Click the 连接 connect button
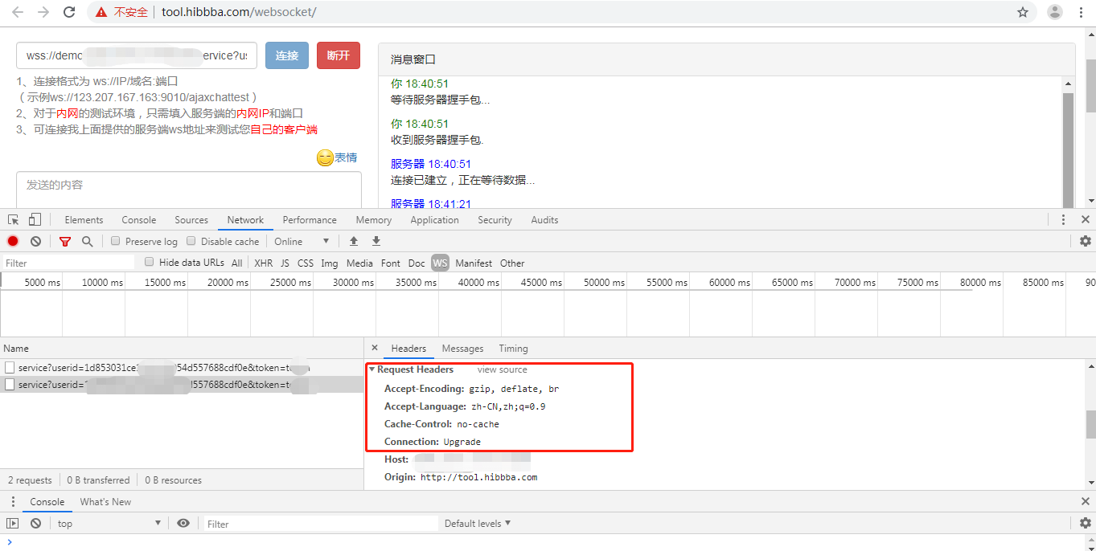 coord(286,55)
